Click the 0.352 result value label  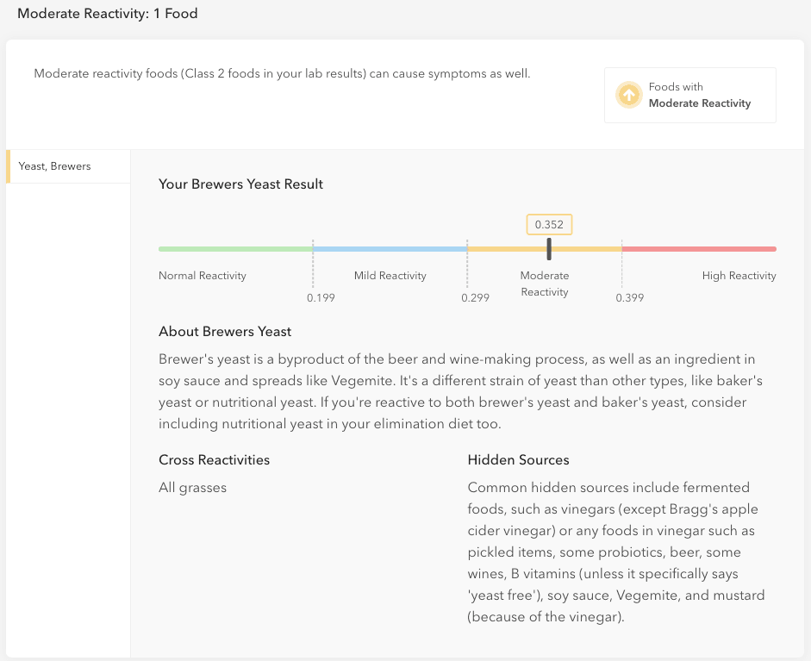click(x=549, y=224)
